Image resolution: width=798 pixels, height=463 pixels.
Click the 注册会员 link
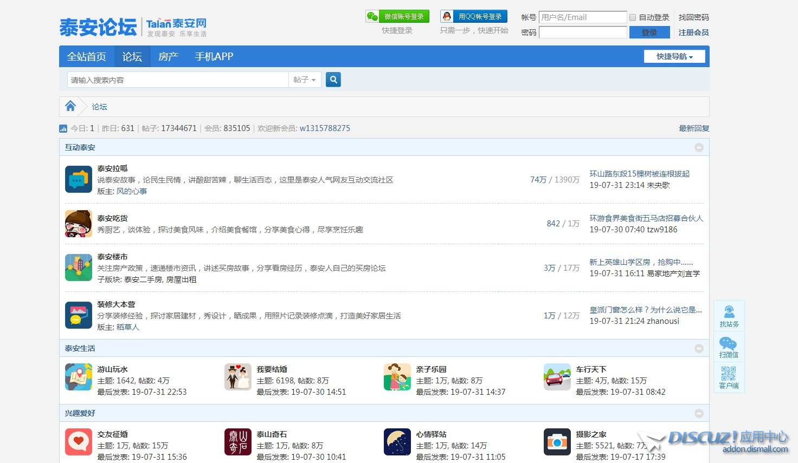click(x=693, y=32)
